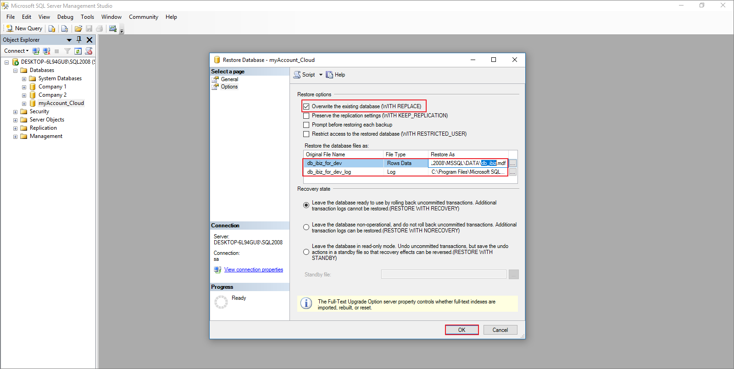
Task: Select the server icon for DESKTOP-6L94GU8\SQL2008
Action: [15, 62]
